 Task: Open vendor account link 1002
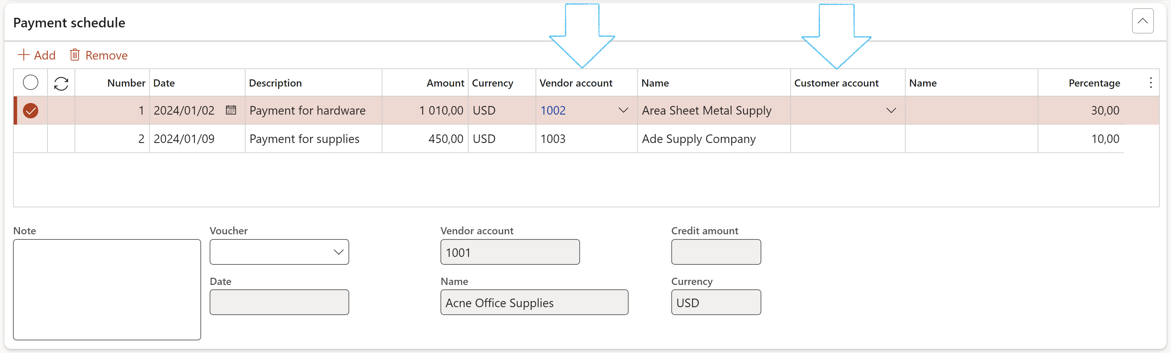click(553, 110)
